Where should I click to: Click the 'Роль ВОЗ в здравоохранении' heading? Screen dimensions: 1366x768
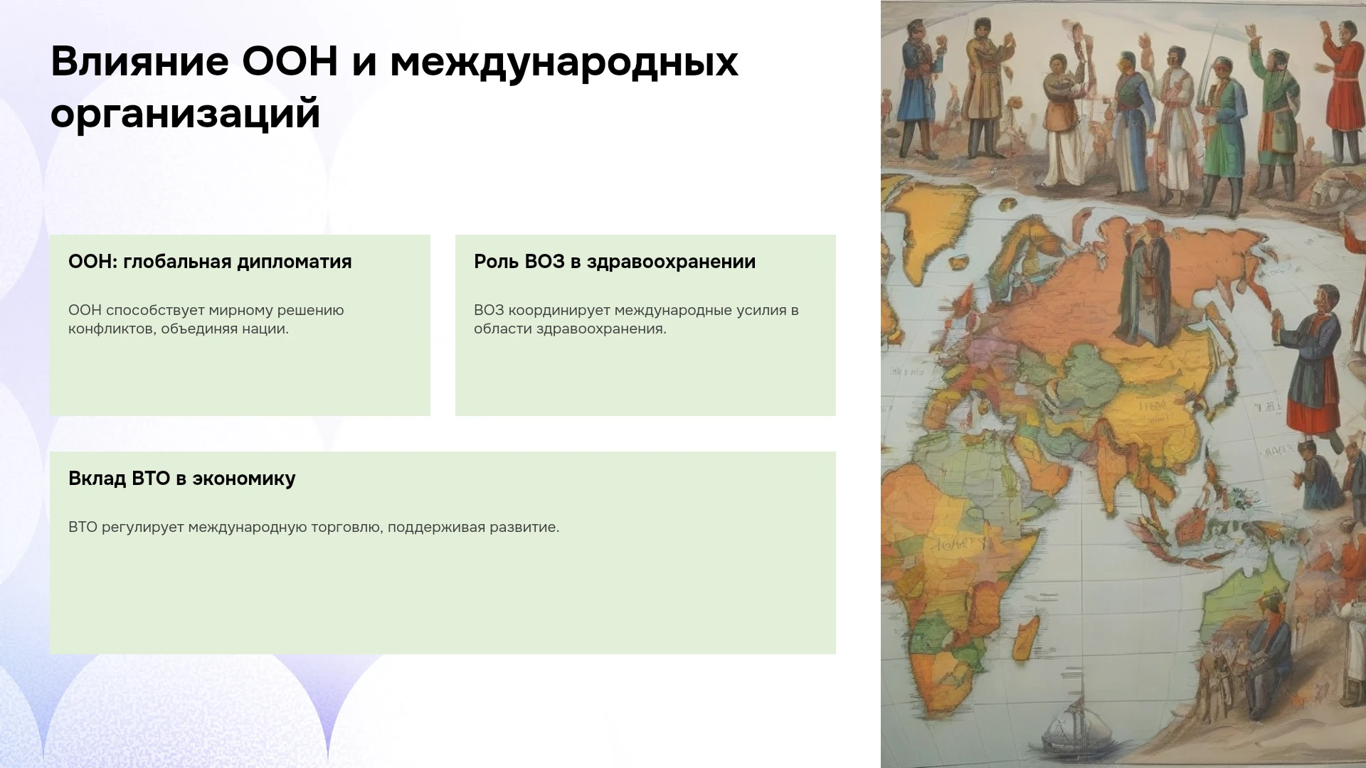tap(615, 262)
